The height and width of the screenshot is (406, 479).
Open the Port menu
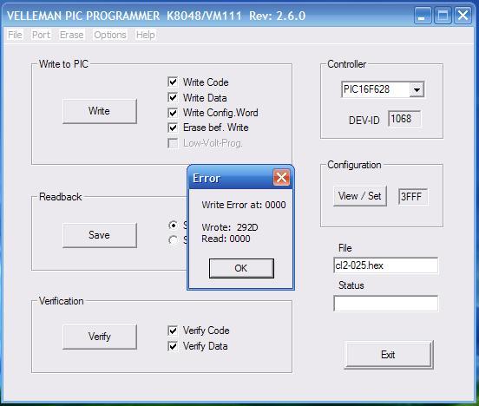pos(41,35)
